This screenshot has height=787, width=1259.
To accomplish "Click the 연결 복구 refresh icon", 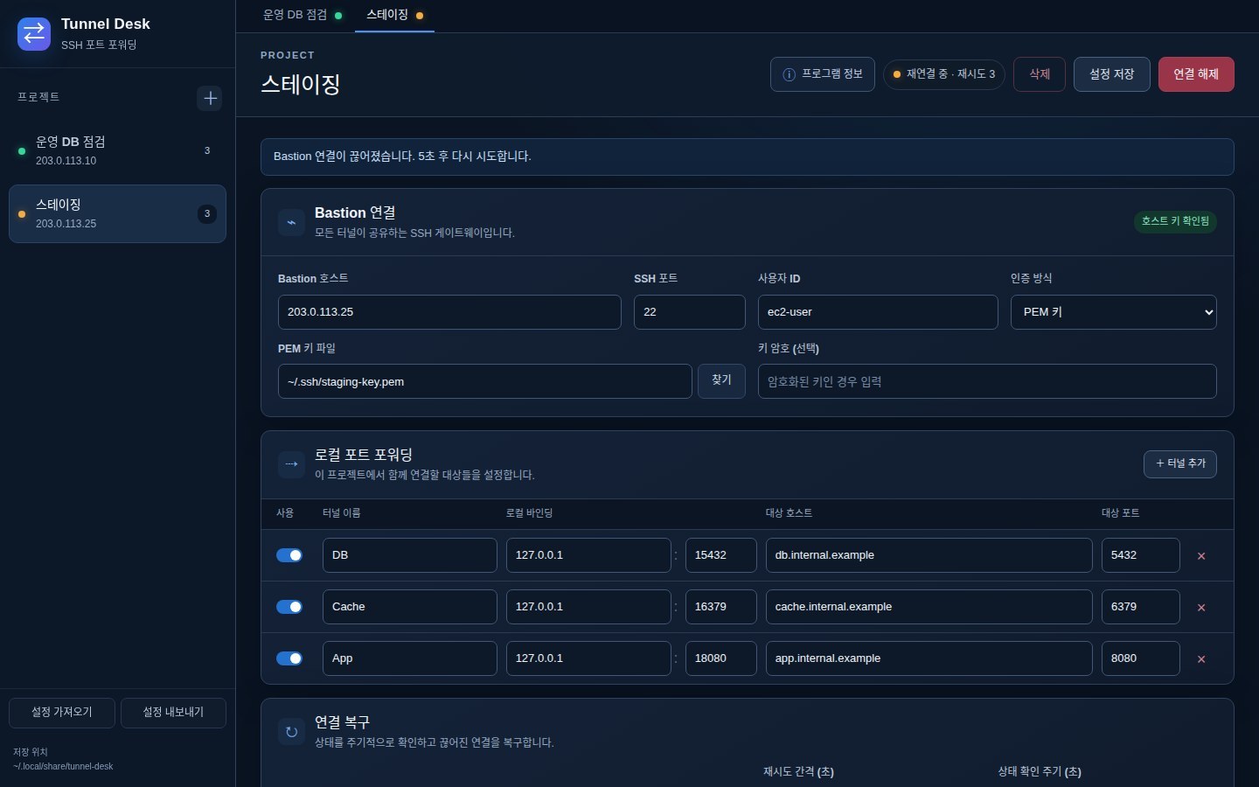I will pyautogui.click(x=291, y=732).
